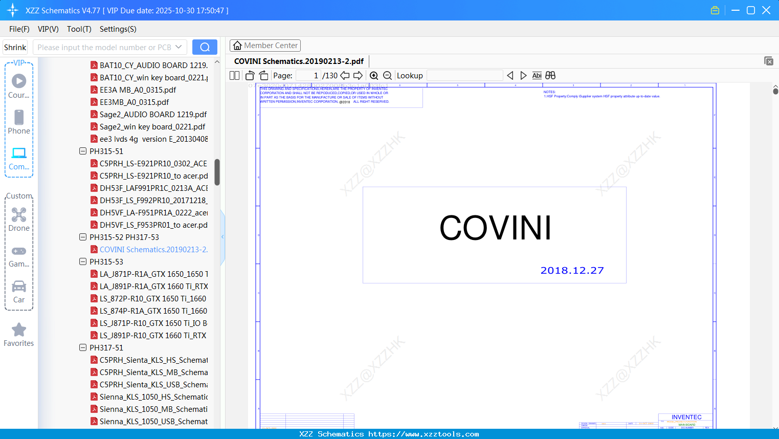Open Favorites in the sidebar
This screenshot has width=779, height=439.
point(19,335)
